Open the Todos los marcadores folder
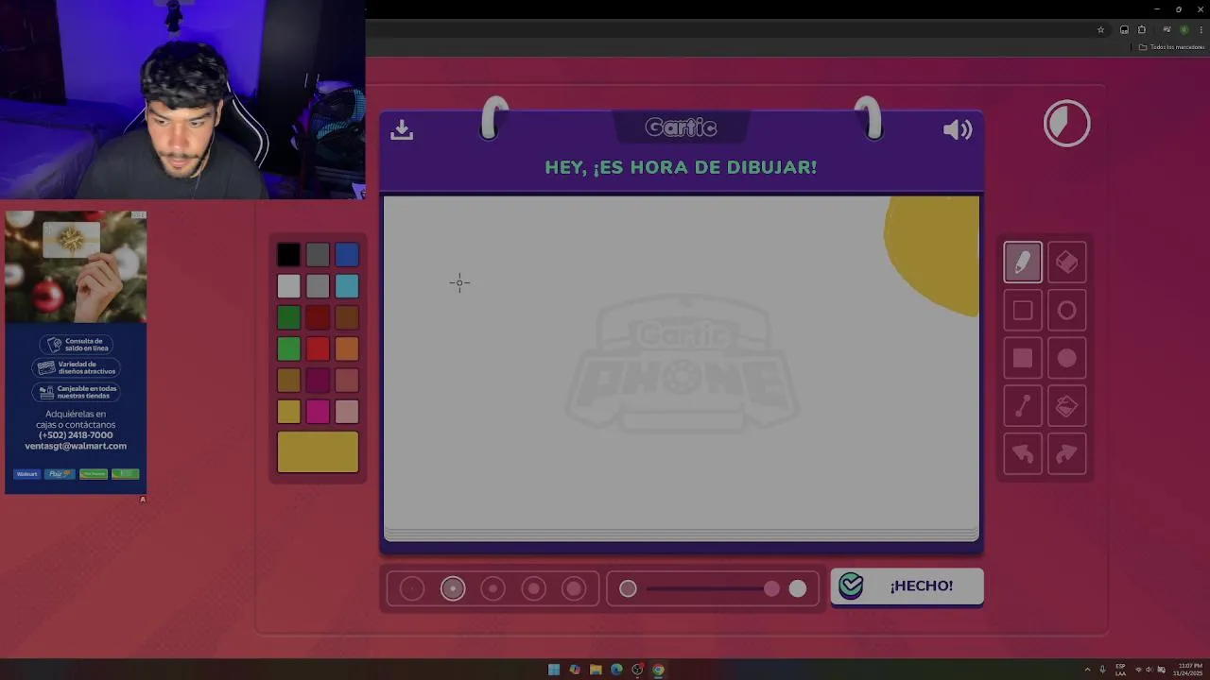 (x=1172, y=47)
